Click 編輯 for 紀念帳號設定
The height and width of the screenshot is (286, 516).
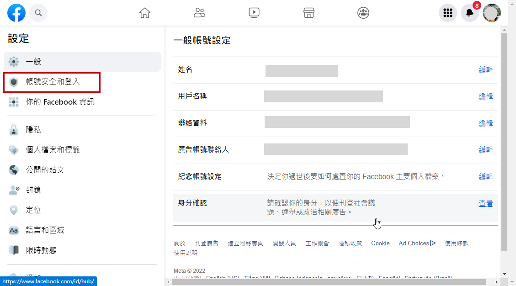click(485, 177)
